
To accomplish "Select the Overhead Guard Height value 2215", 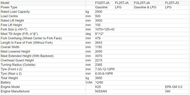I will [99, 60].
